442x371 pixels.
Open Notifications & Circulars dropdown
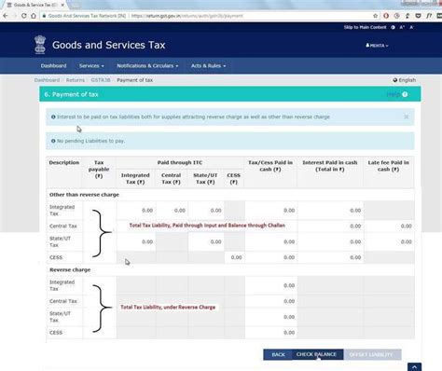click(147, 66)
